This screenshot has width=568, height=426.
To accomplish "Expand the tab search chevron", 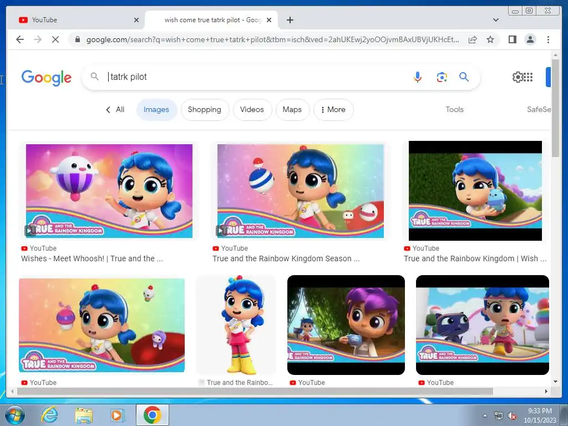I will (495, 20).
